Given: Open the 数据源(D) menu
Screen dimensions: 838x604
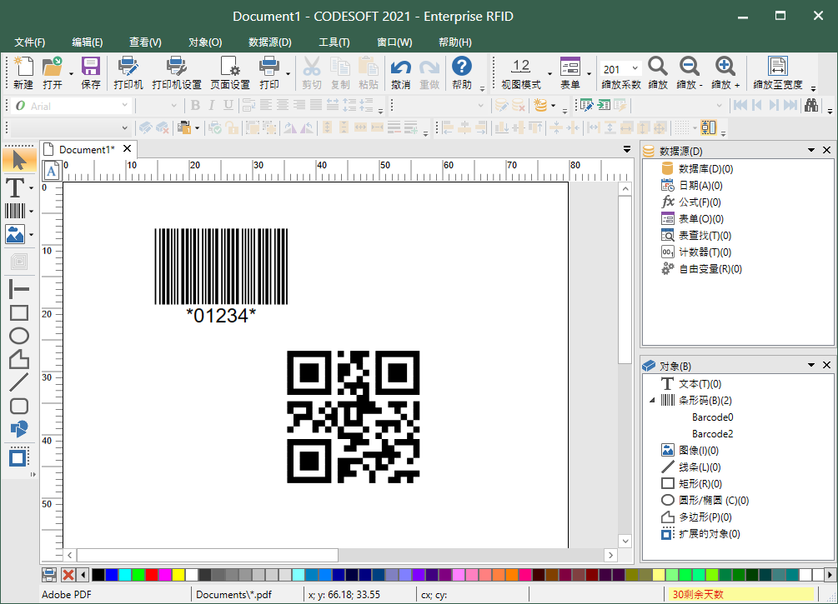Looking at the screenshot, I should pyautogui.click(x=270, y=42).
